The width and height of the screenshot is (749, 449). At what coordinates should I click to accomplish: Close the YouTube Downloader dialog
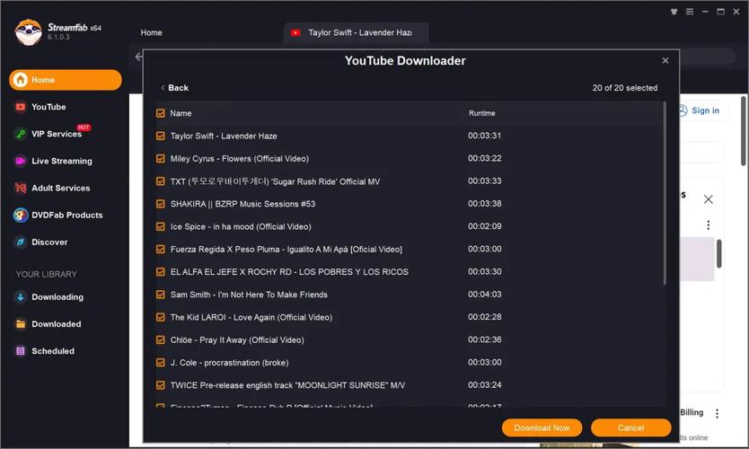(665, 61)
